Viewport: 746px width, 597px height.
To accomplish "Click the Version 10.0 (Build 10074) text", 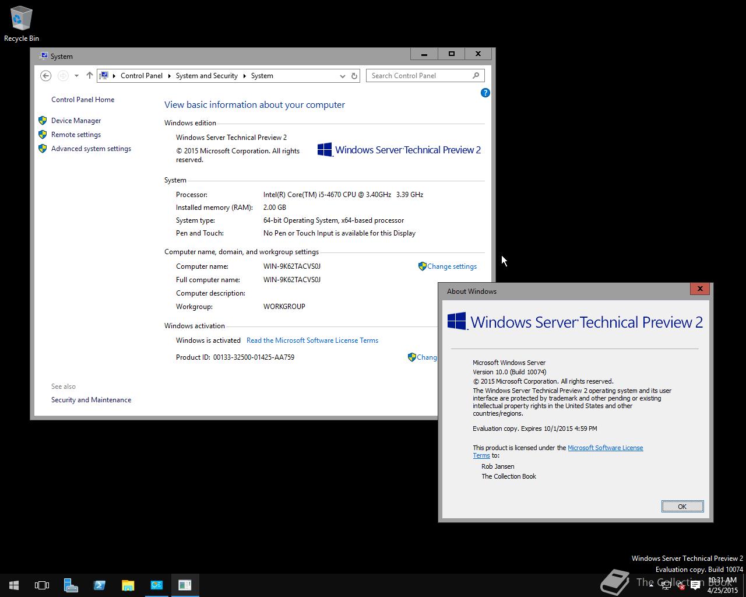I will [509, 372].
